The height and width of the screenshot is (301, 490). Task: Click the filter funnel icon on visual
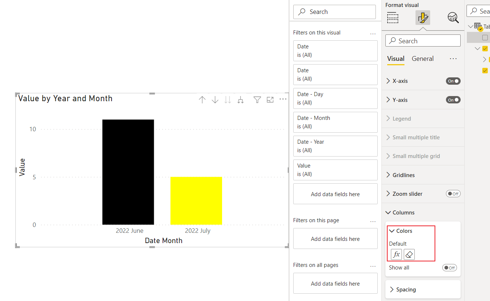click(257, 100)
